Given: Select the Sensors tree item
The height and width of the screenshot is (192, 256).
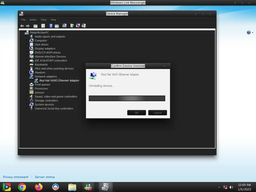Looking at the screenshot, I should (39, 92).
